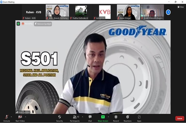Start Video camera button
This screenshot has height=123, width=186.
pos(20,118)
